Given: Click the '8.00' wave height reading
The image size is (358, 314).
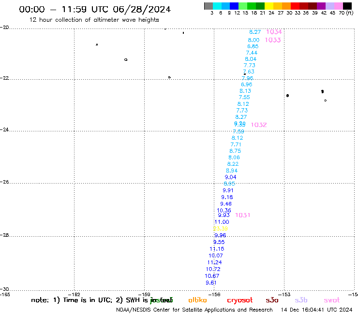Looking at the screenshot, I should [254, 40].
